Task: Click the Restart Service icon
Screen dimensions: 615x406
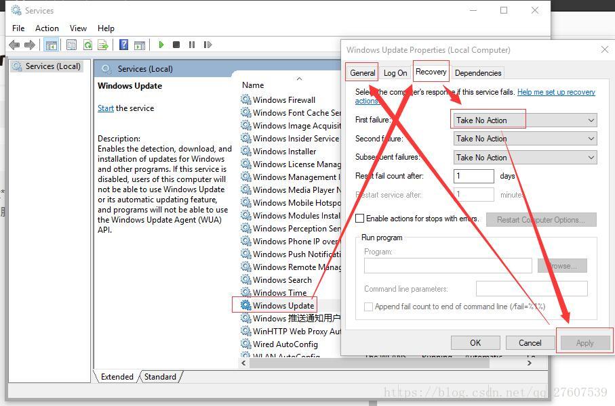Action: (207, 45)
